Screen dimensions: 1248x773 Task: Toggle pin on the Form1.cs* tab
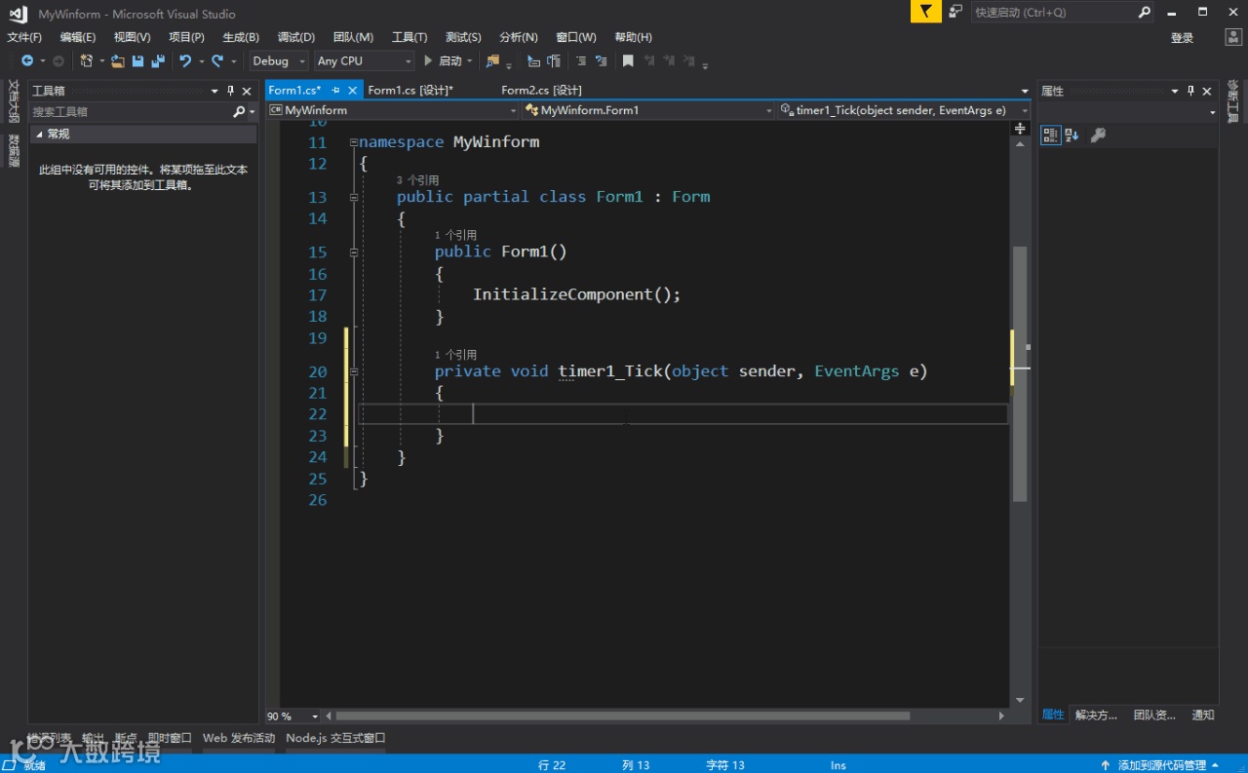(335, 90)
